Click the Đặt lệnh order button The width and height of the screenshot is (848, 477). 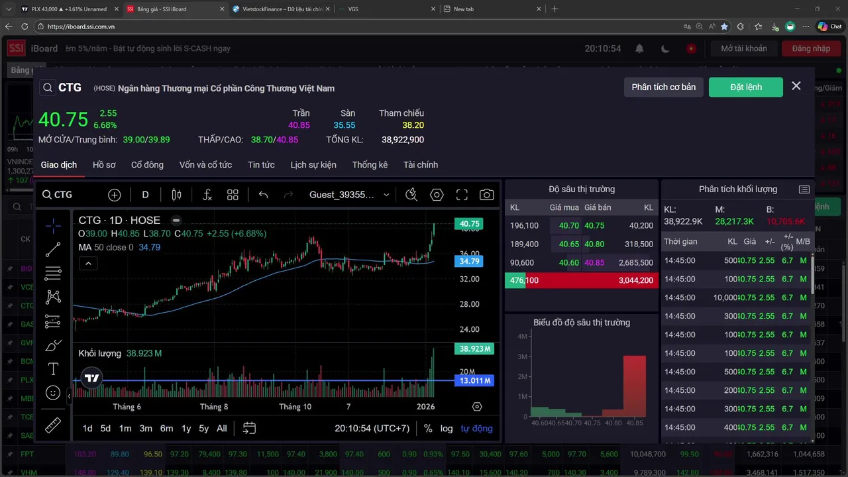[x=746, y=87]
